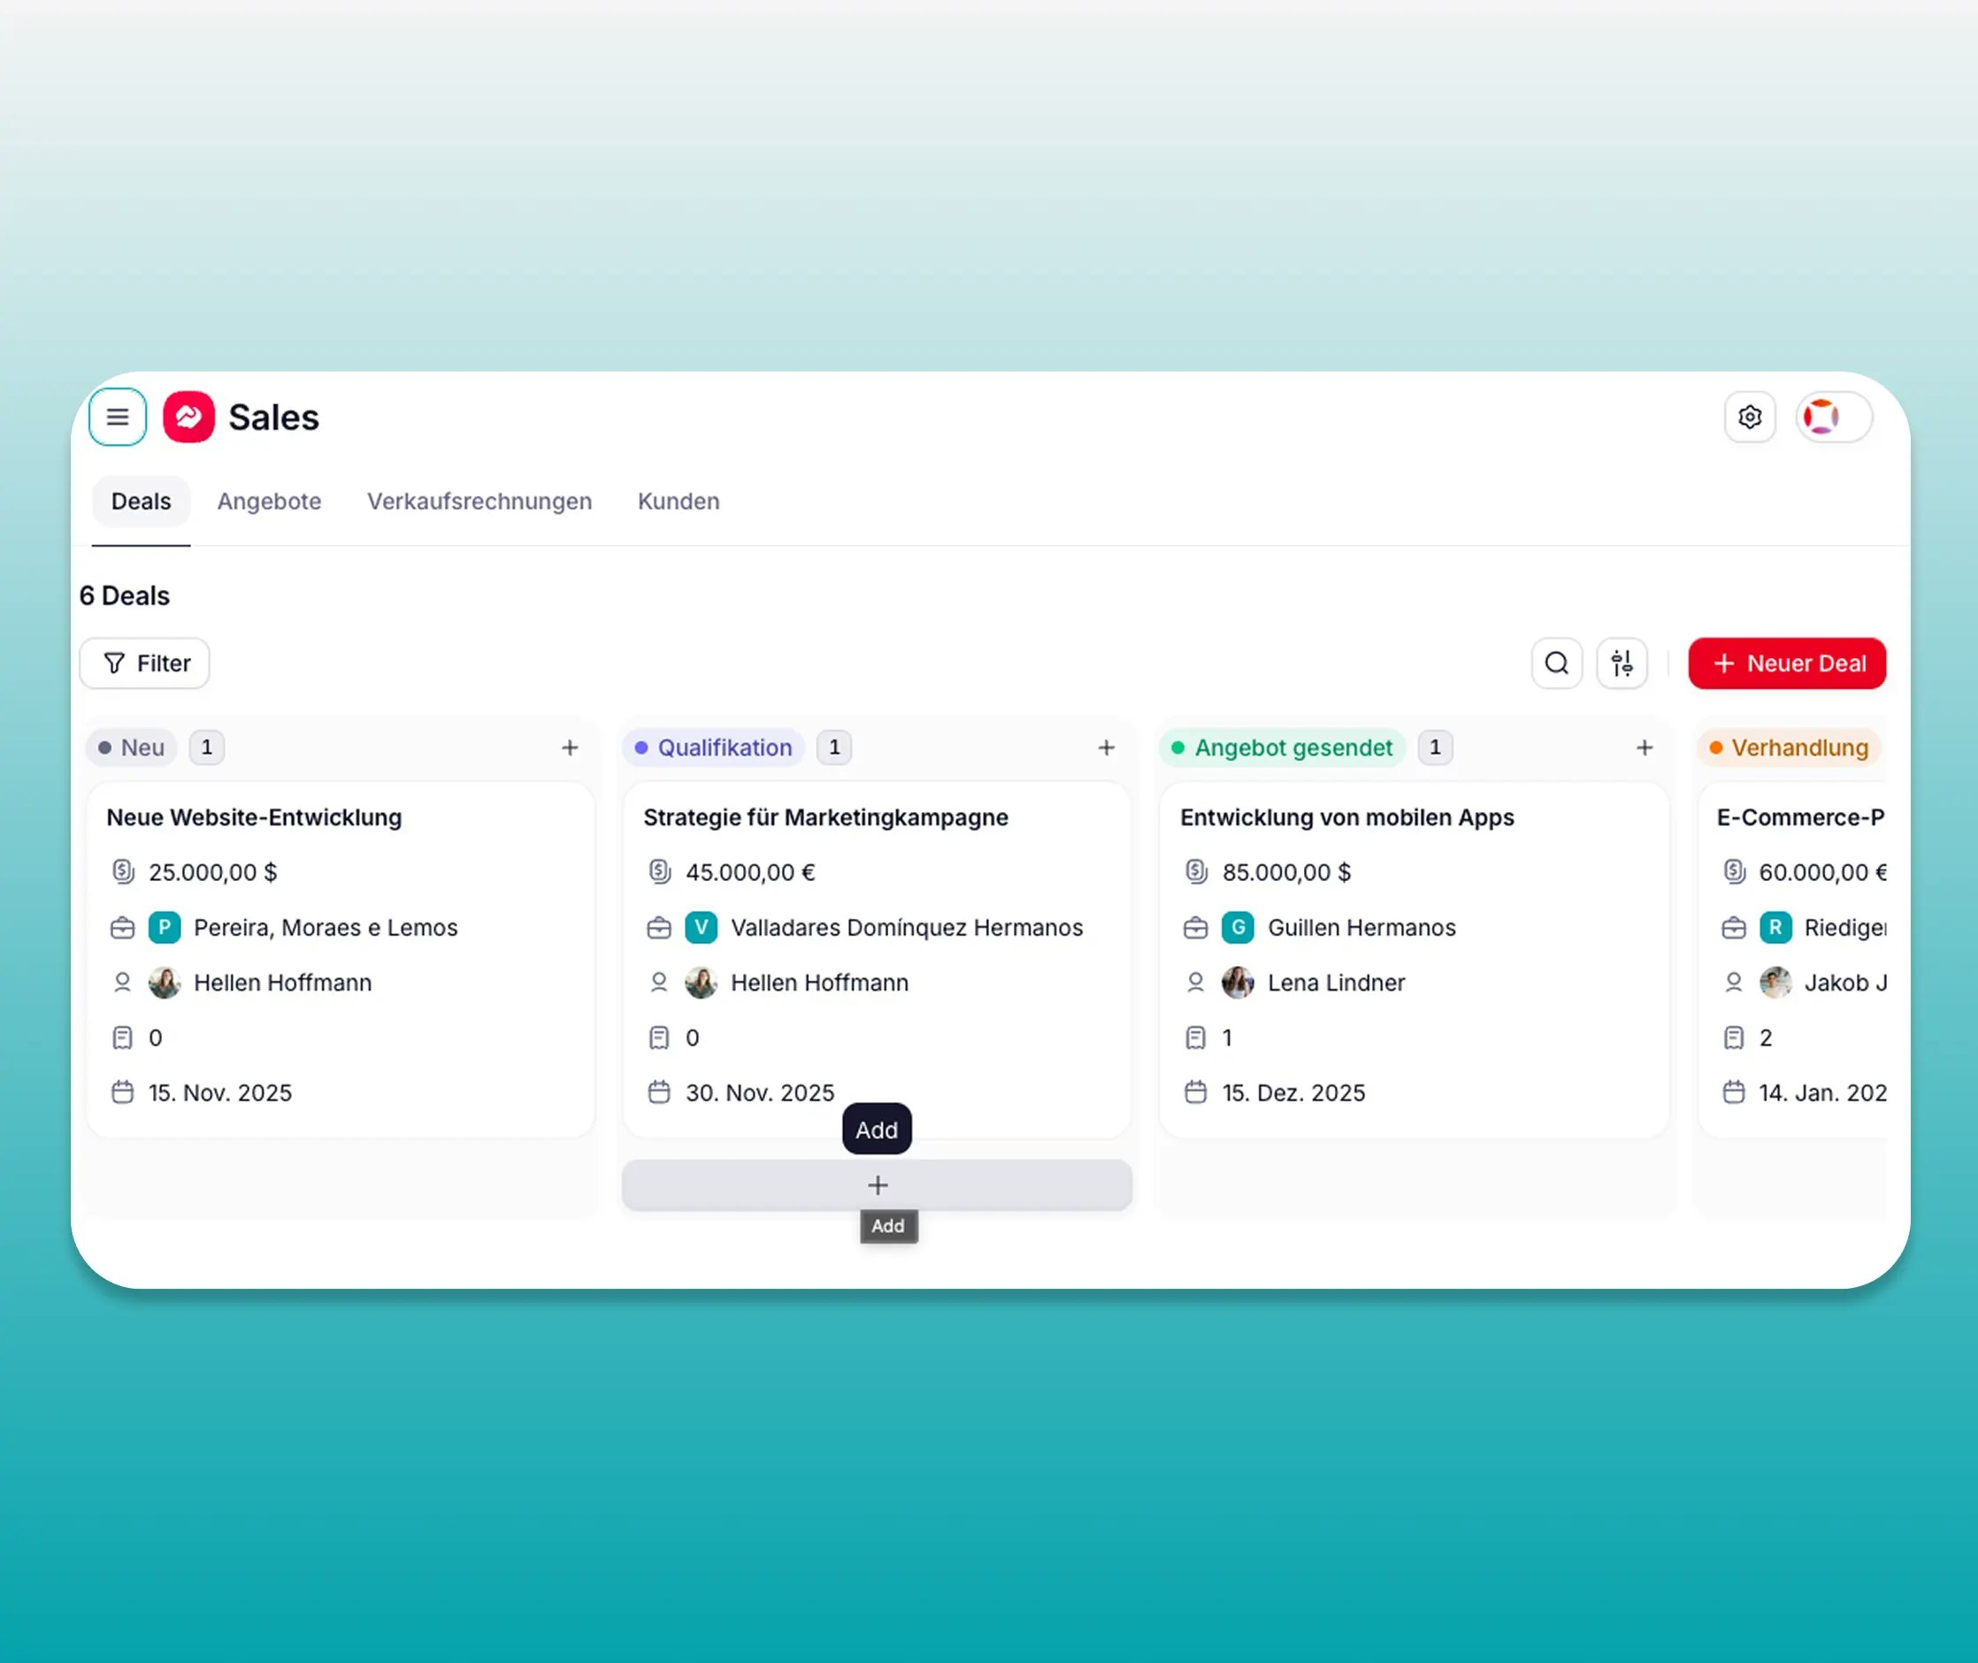Open workspace settings via gear icon
1978x1663 pixels.
[1750, 416]
